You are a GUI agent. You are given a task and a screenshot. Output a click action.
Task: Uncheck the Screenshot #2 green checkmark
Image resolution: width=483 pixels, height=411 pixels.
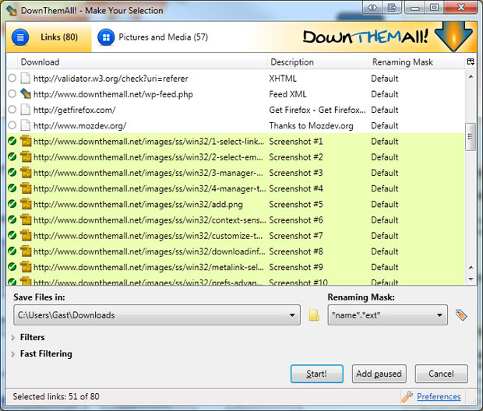[x=12, y=156]
